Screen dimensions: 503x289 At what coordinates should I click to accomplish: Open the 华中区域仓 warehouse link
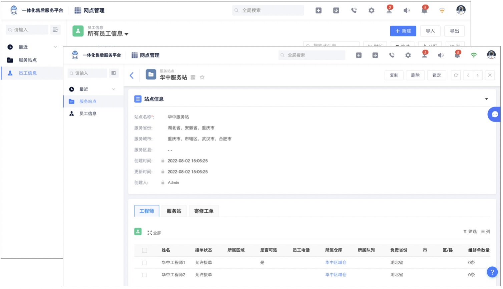pyautogui.click(x=336, y=263)
